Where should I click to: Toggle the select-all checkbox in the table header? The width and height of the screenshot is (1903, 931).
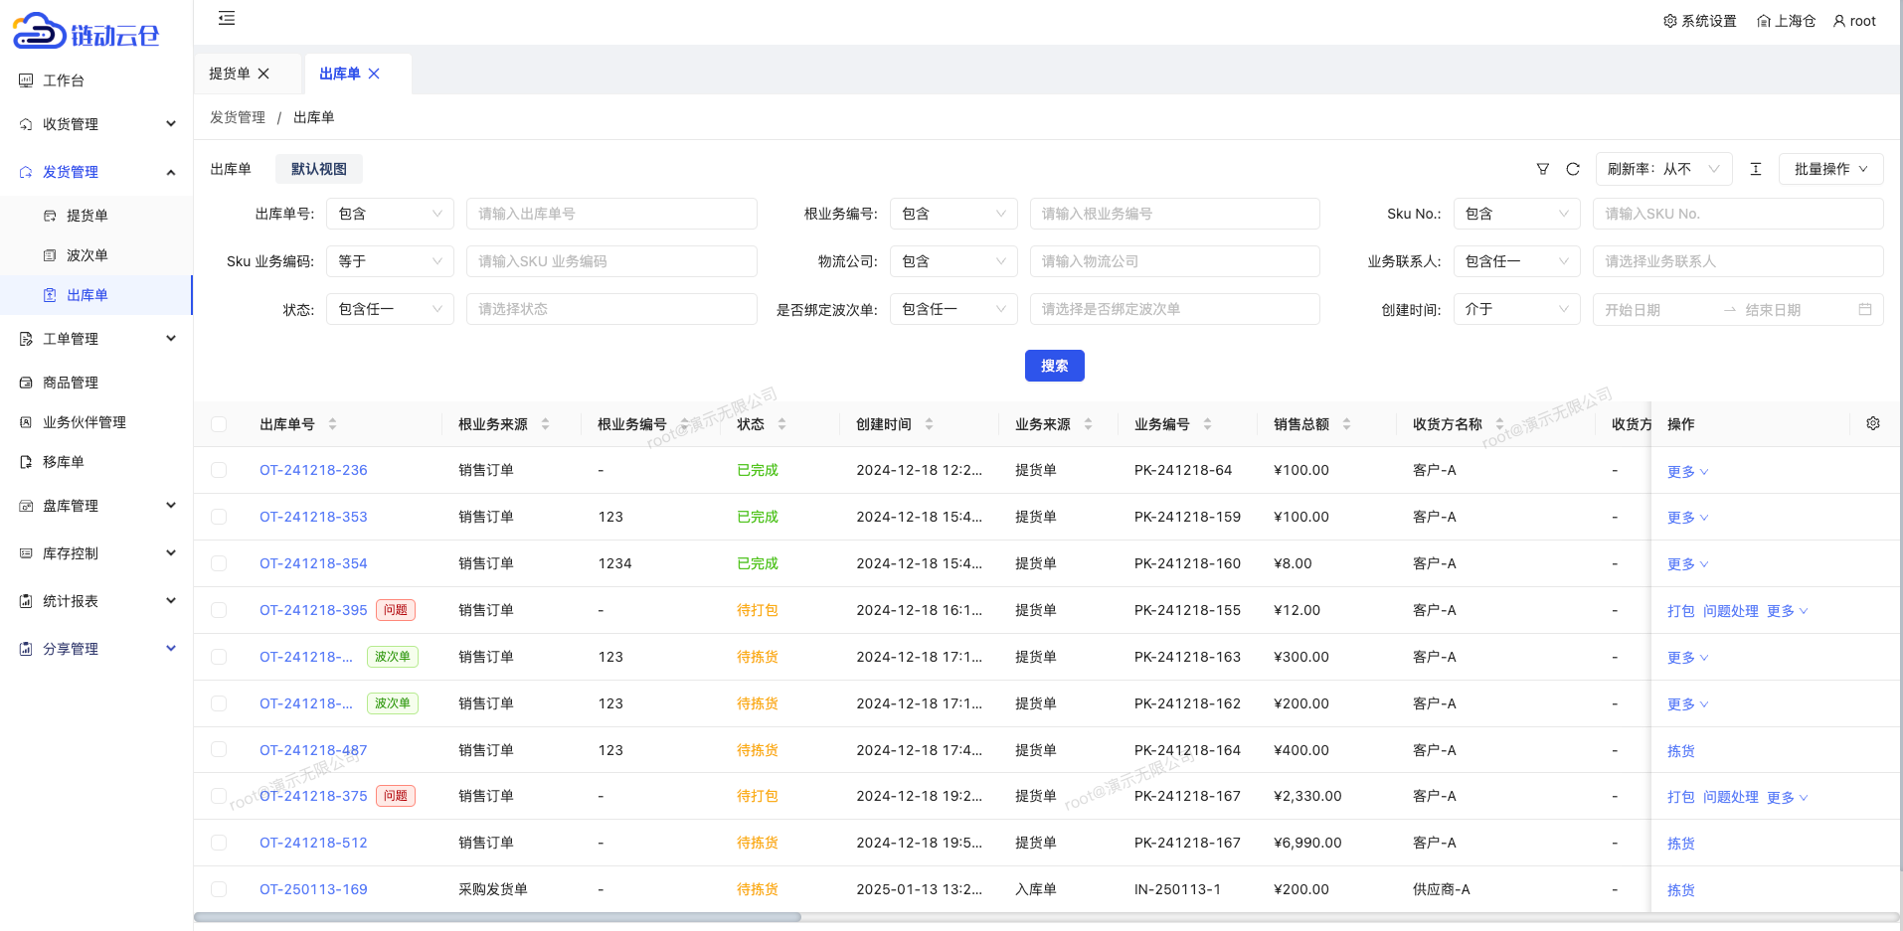(219, 424)
